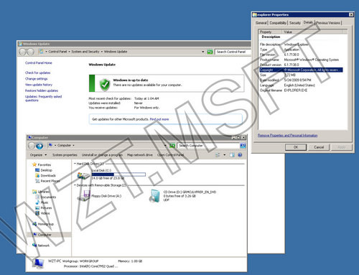The width and height of the screenshot is (359, 275).
Task: Click Map network drive
Action: (140, 155)
